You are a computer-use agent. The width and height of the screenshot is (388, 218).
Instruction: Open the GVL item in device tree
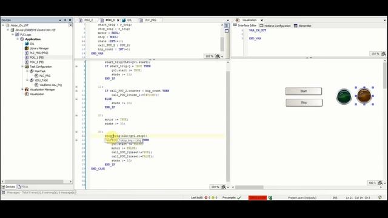pyautogui.click(x=32, y=44)
